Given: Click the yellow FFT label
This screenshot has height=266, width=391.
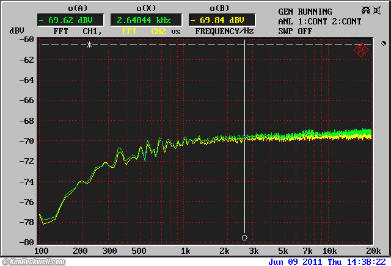Looking at the screenshot, I should click(x=129, y=31).
